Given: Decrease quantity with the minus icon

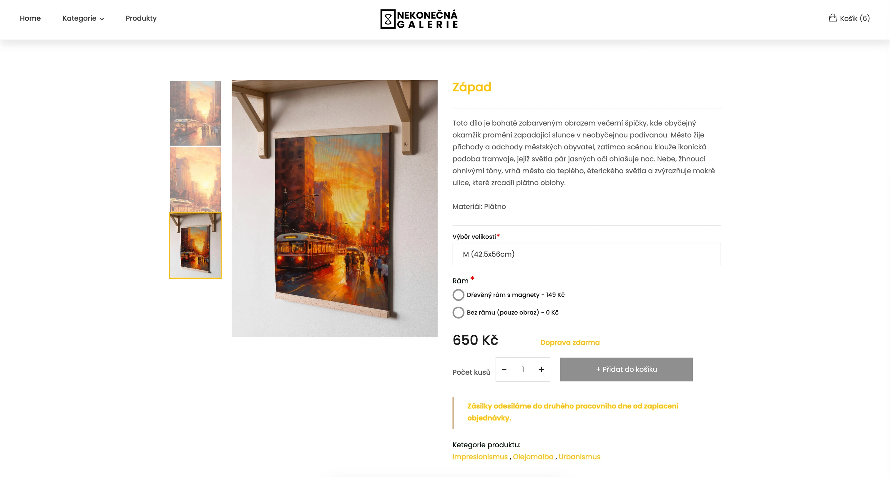Looking at the screenshot, I should click(x=504, y=369).
